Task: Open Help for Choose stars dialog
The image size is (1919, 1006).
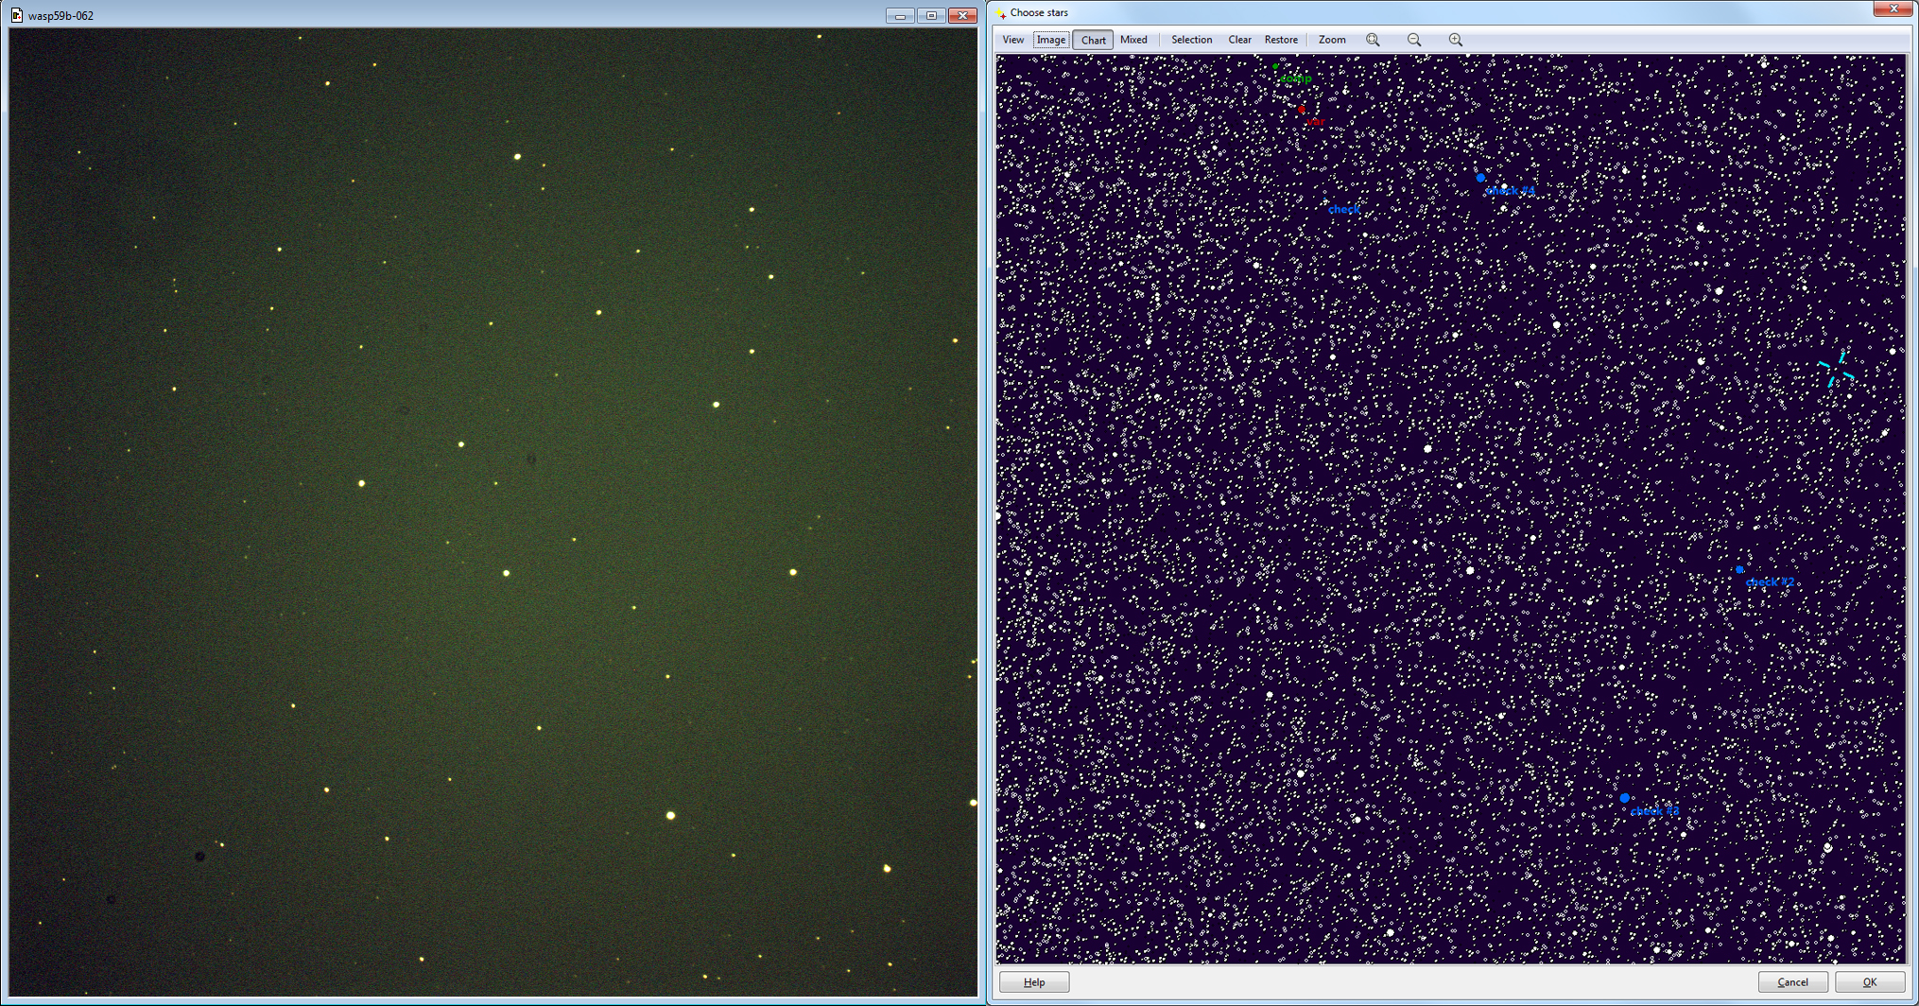Action: 1034,981
